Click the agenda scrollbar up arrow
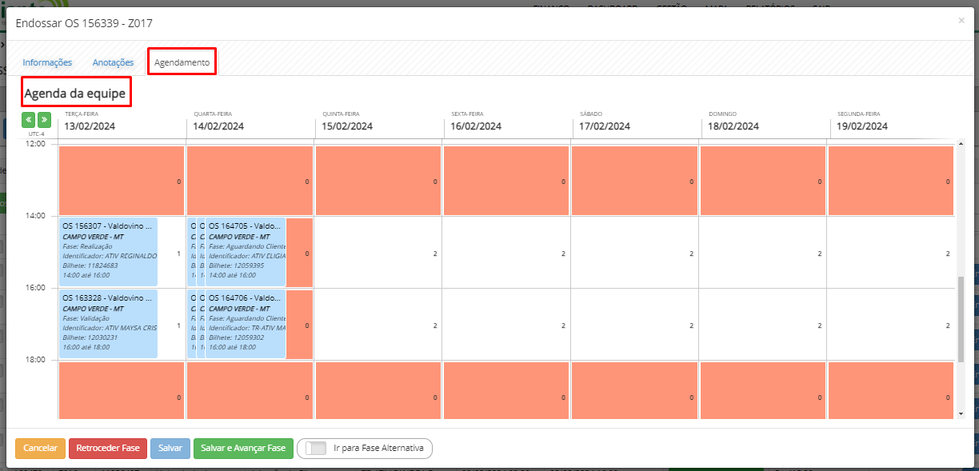Screen dimensions: 979x471 coord(961,143)
